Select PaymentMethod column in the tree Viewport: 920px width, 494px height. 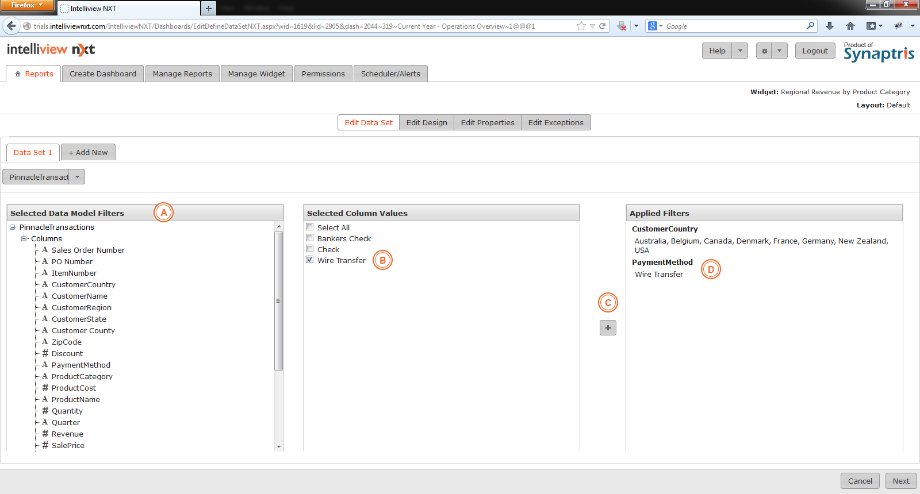(80, 365)
